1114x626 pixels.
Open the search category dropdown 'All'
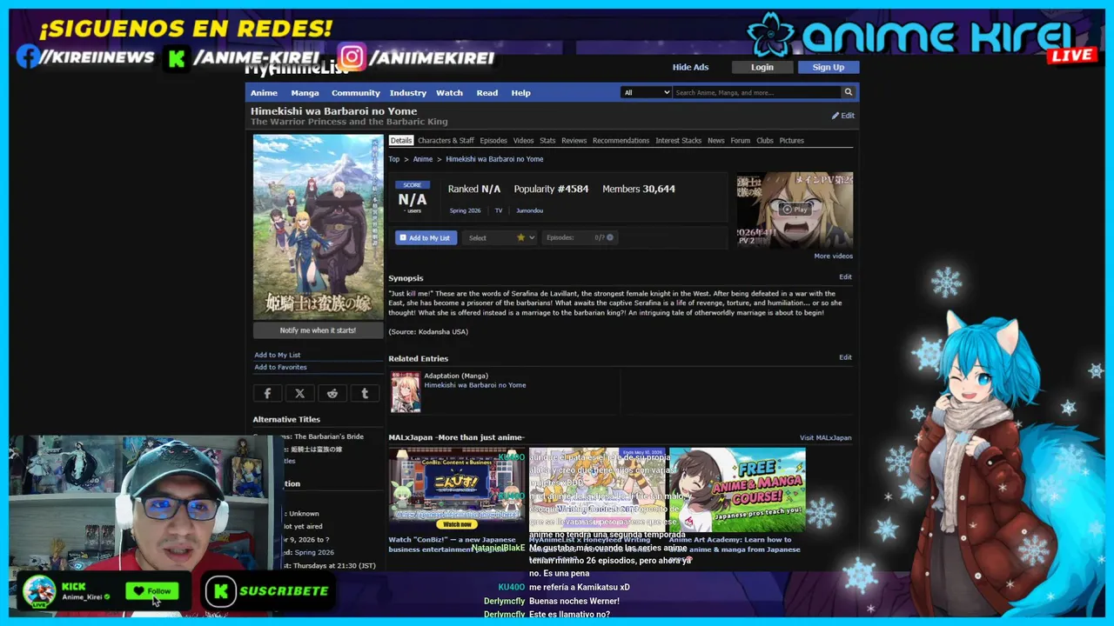646,92
